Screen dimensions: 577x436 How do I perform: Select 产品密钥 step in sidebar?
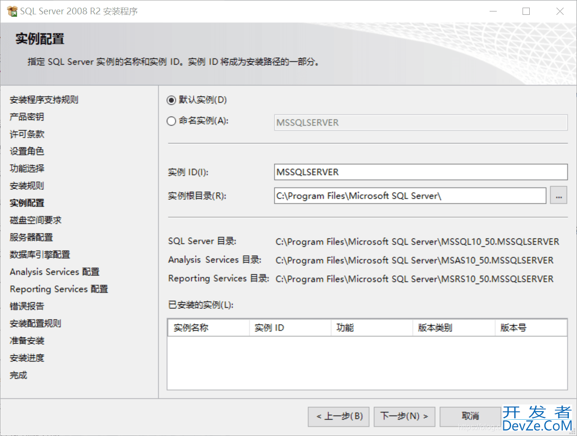coord(27,117)
